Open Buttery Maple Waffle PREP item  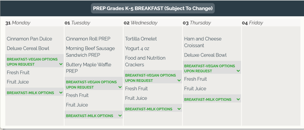[89, 68]
